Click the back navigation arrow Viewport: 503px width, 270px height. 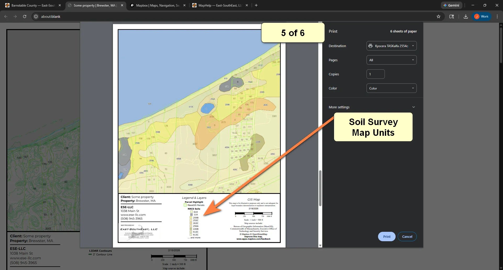pyautogui.click(x=6, y=16)
